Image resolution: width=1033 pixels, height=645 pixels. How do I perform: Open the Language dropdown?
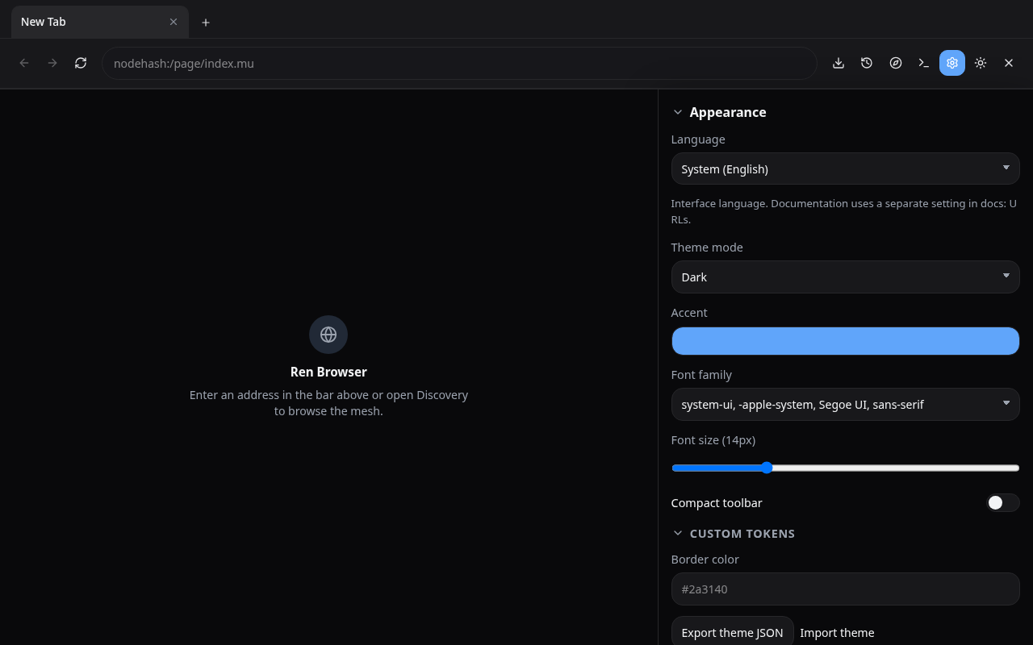click(845, 169)
